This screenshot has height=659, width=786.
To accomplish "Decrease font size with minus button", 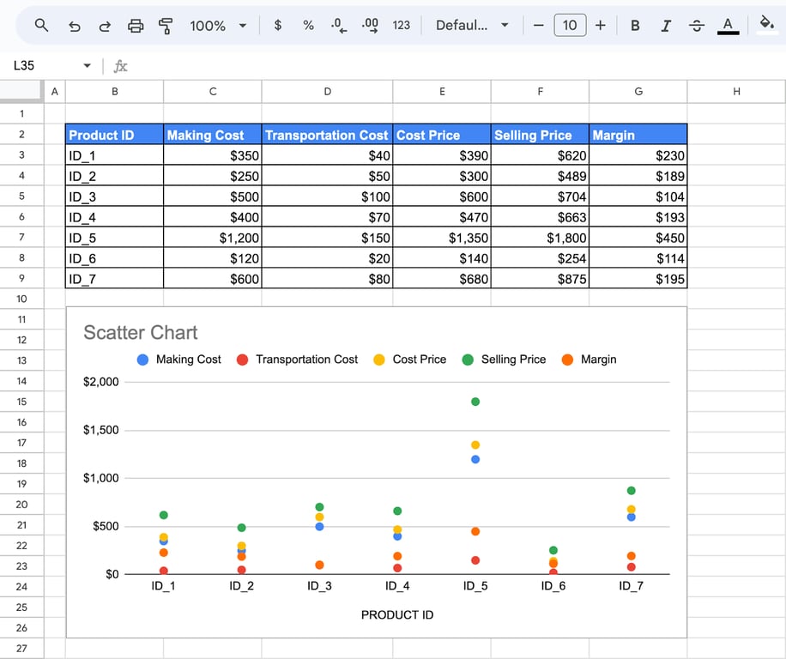I will pyautogui.click(x=538, y=25).
